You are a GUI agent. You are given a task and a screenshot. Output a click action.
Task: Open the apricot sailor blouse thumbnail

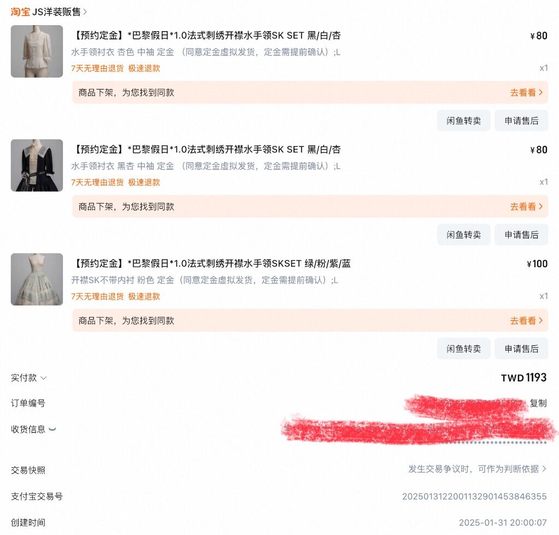point(37,51)
